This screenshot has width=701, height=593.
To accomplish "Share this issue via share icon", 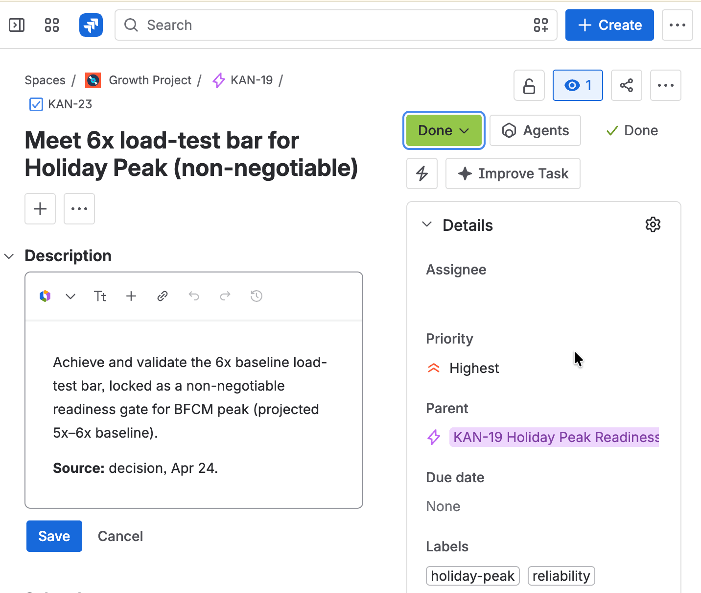I will [627, 85].
